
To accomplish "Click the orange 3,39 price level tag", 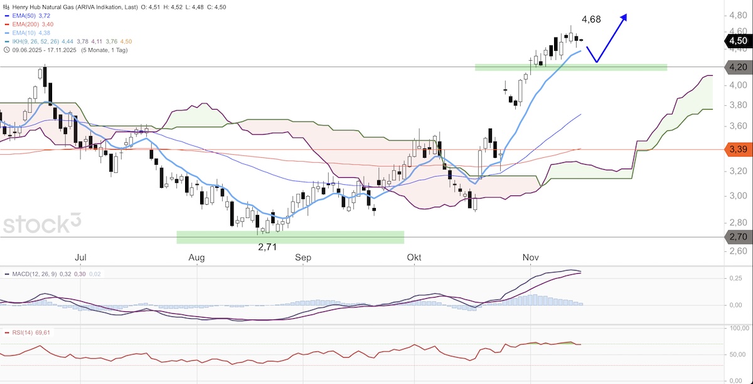I will [738, 150].
